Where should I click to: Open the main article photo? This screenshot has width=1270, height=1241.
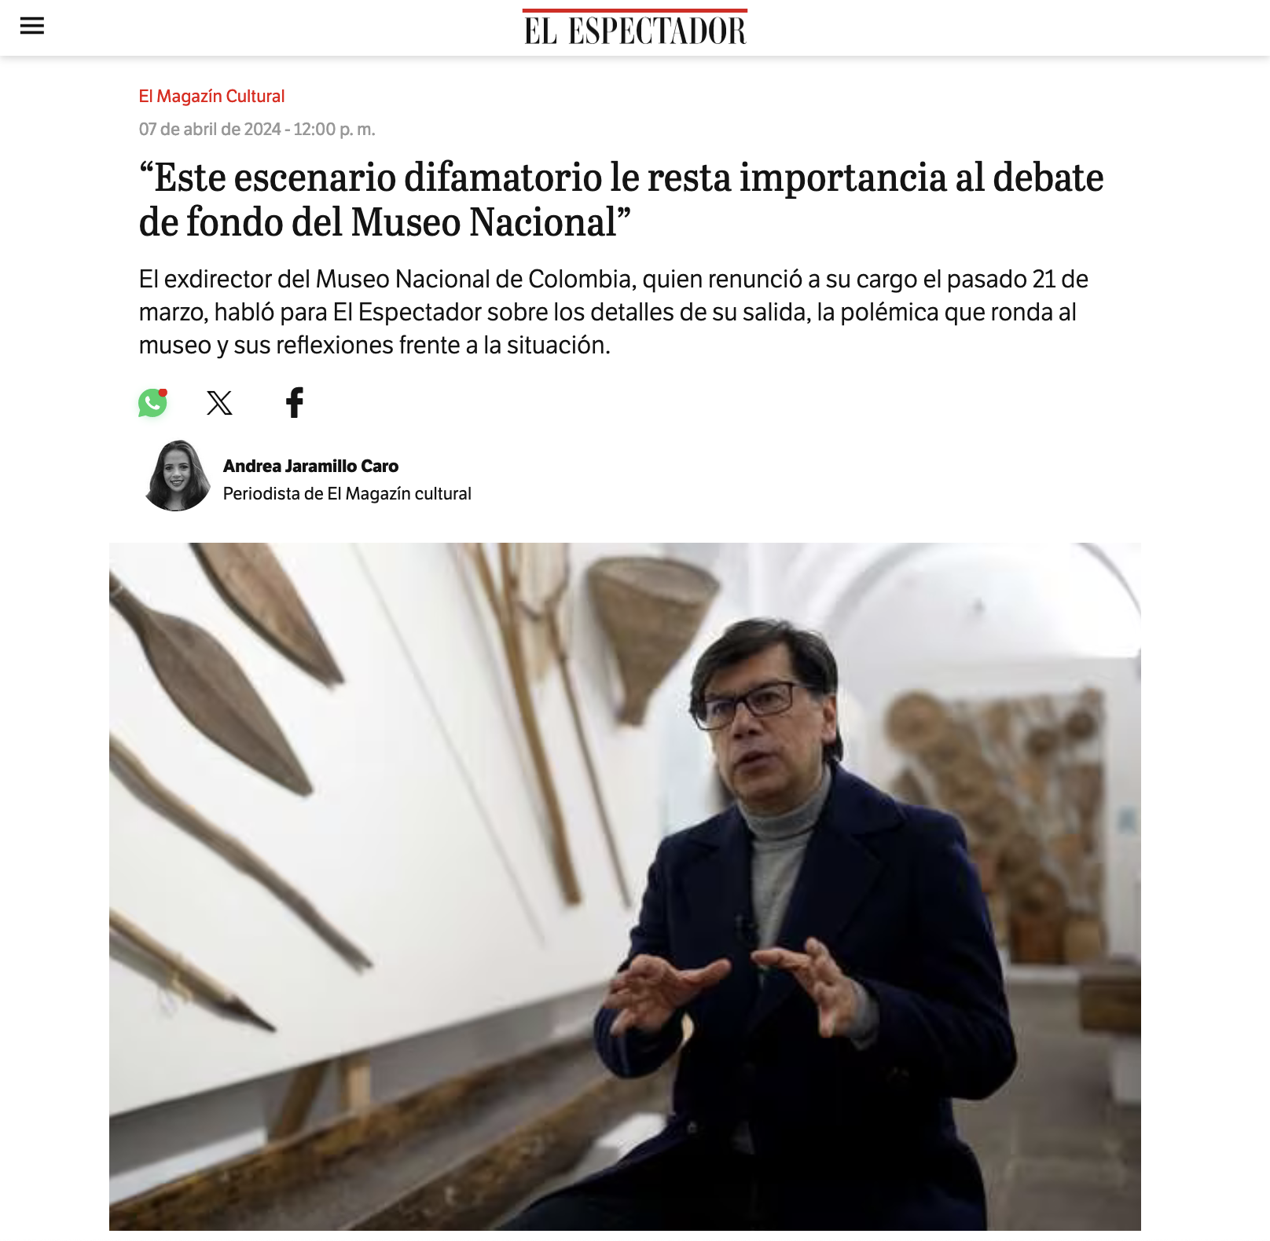click(625, 886)
